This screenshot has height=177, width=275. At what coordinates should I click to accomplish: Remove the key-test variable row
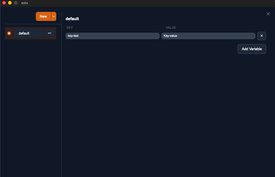point(262,36)
